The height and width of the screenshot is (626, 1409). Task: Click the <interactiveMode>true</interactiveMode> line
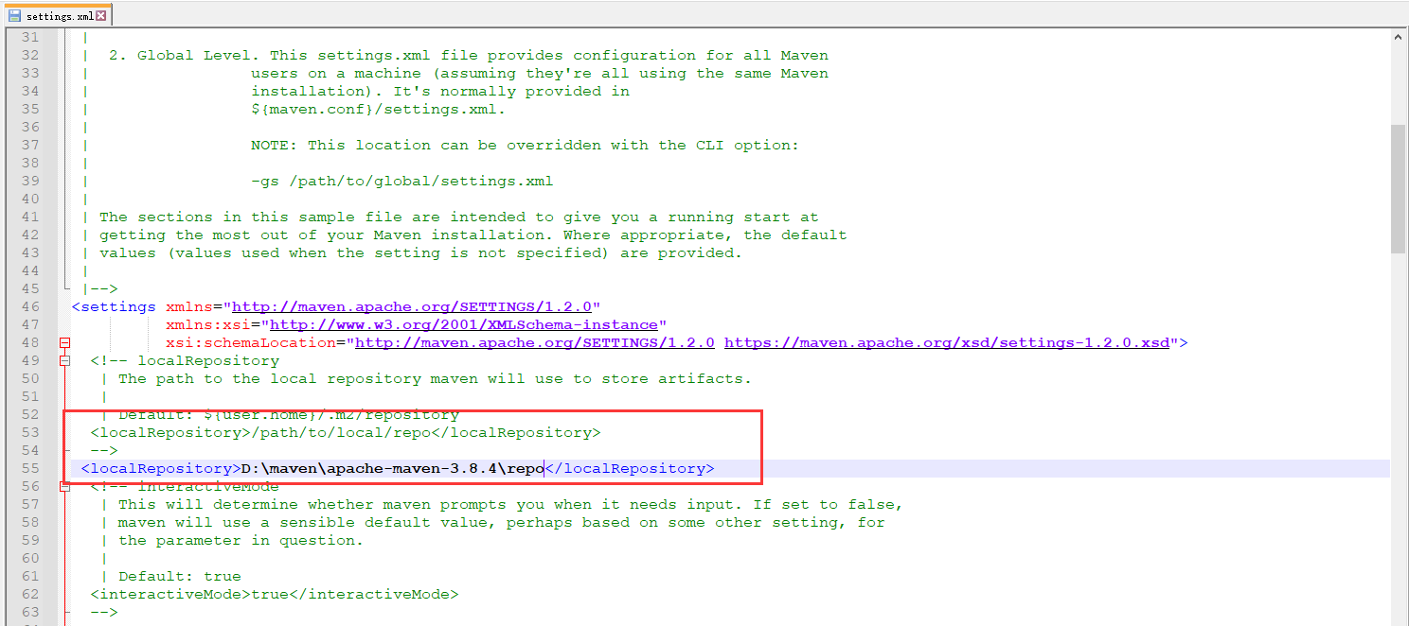(275, 594)
